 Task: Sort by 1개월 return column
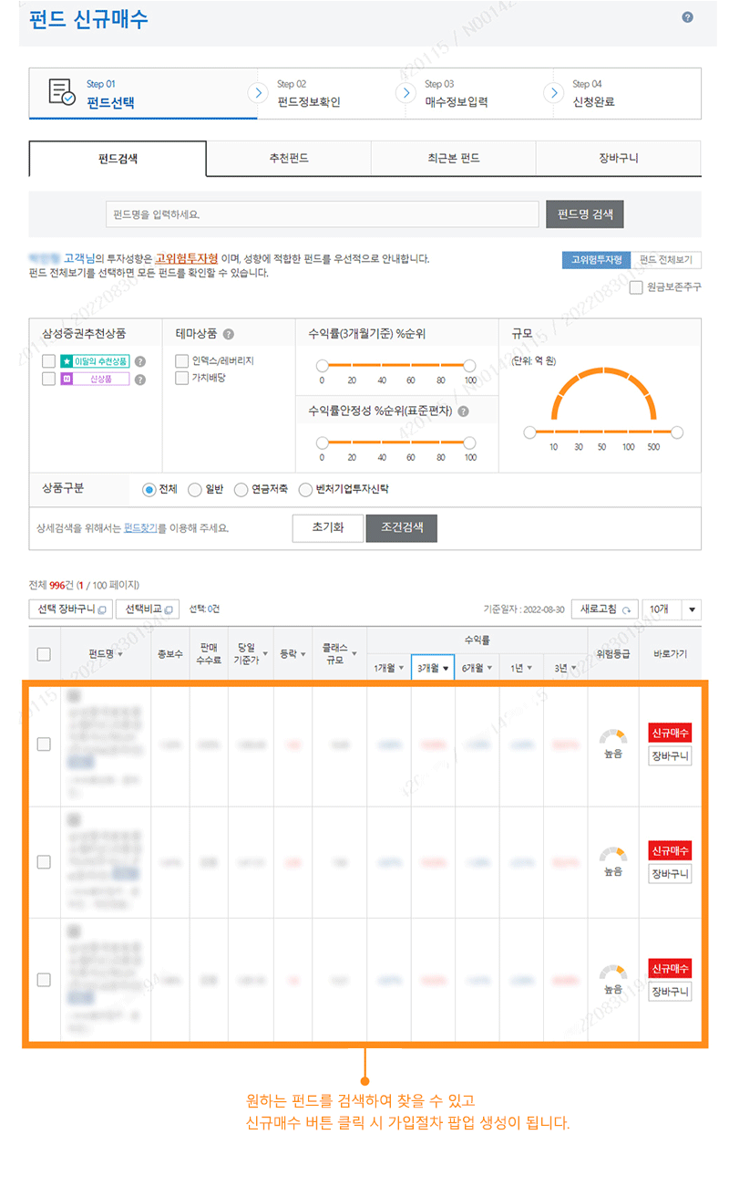tap(388, 668)
